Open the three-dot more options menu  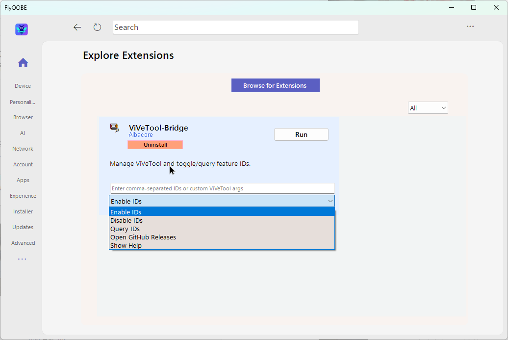tap(470, 26)
